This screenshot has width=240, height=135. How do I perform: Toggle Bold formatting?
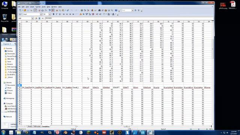tap(53, 14)
